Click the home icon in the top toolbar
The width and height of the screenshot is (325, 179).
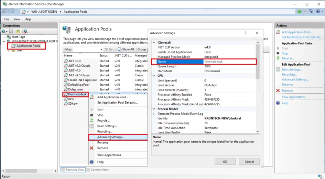[x=311, y=12]
